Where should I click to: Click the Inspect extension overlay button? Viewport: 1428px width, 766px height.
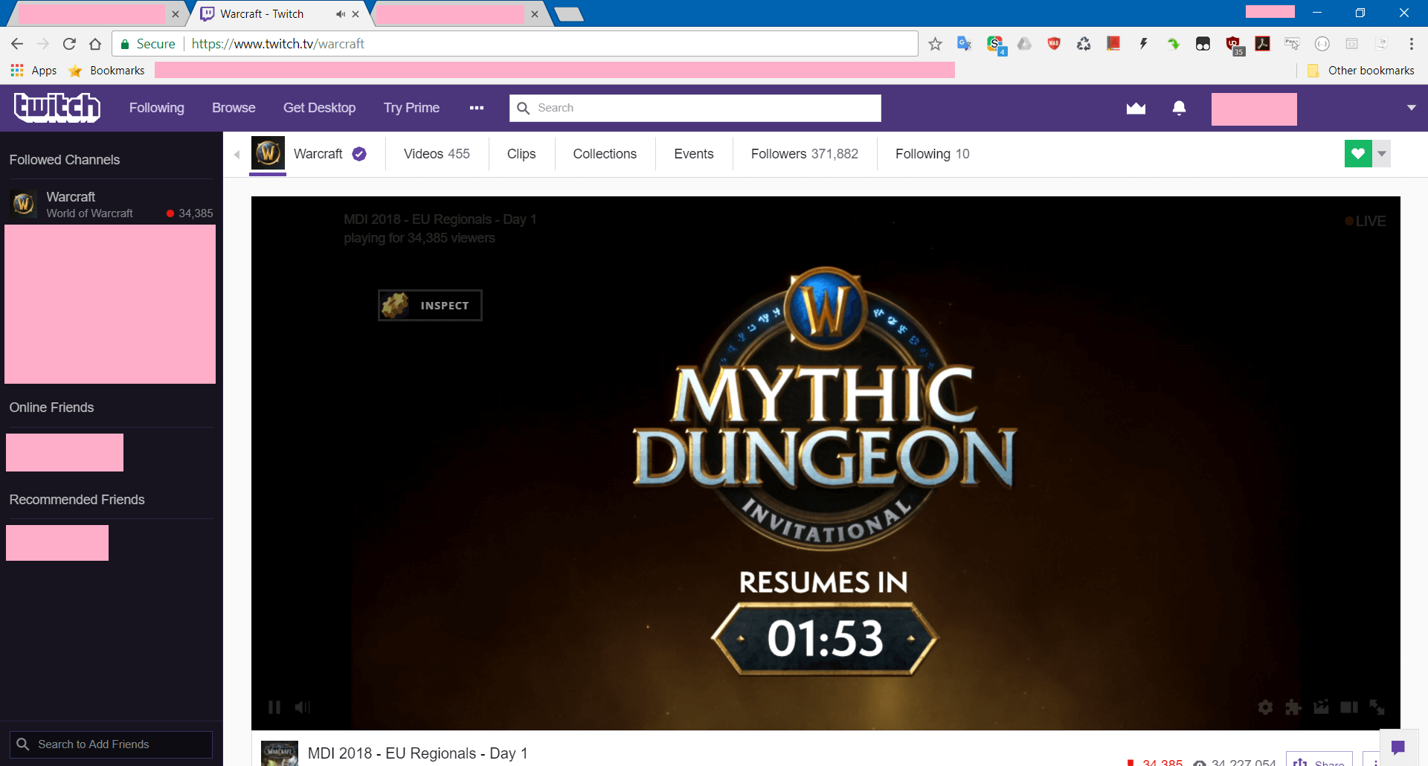click(430, 305)
